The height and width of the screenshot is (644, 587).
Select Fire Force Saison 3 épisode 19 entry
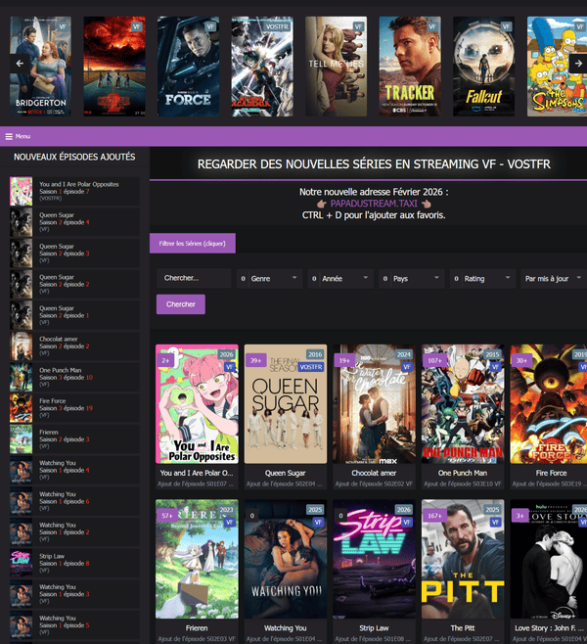click(x=76, y=406)
